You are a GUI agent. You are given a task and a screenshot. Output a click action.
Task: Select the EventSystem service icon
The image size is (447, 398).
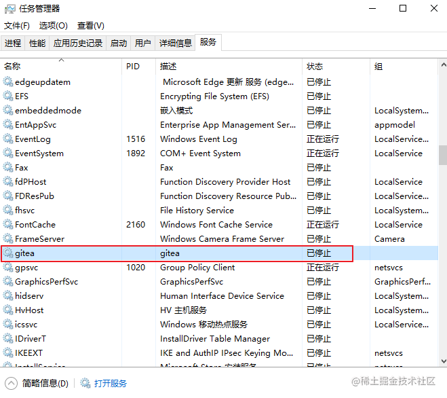coord(8,153)
